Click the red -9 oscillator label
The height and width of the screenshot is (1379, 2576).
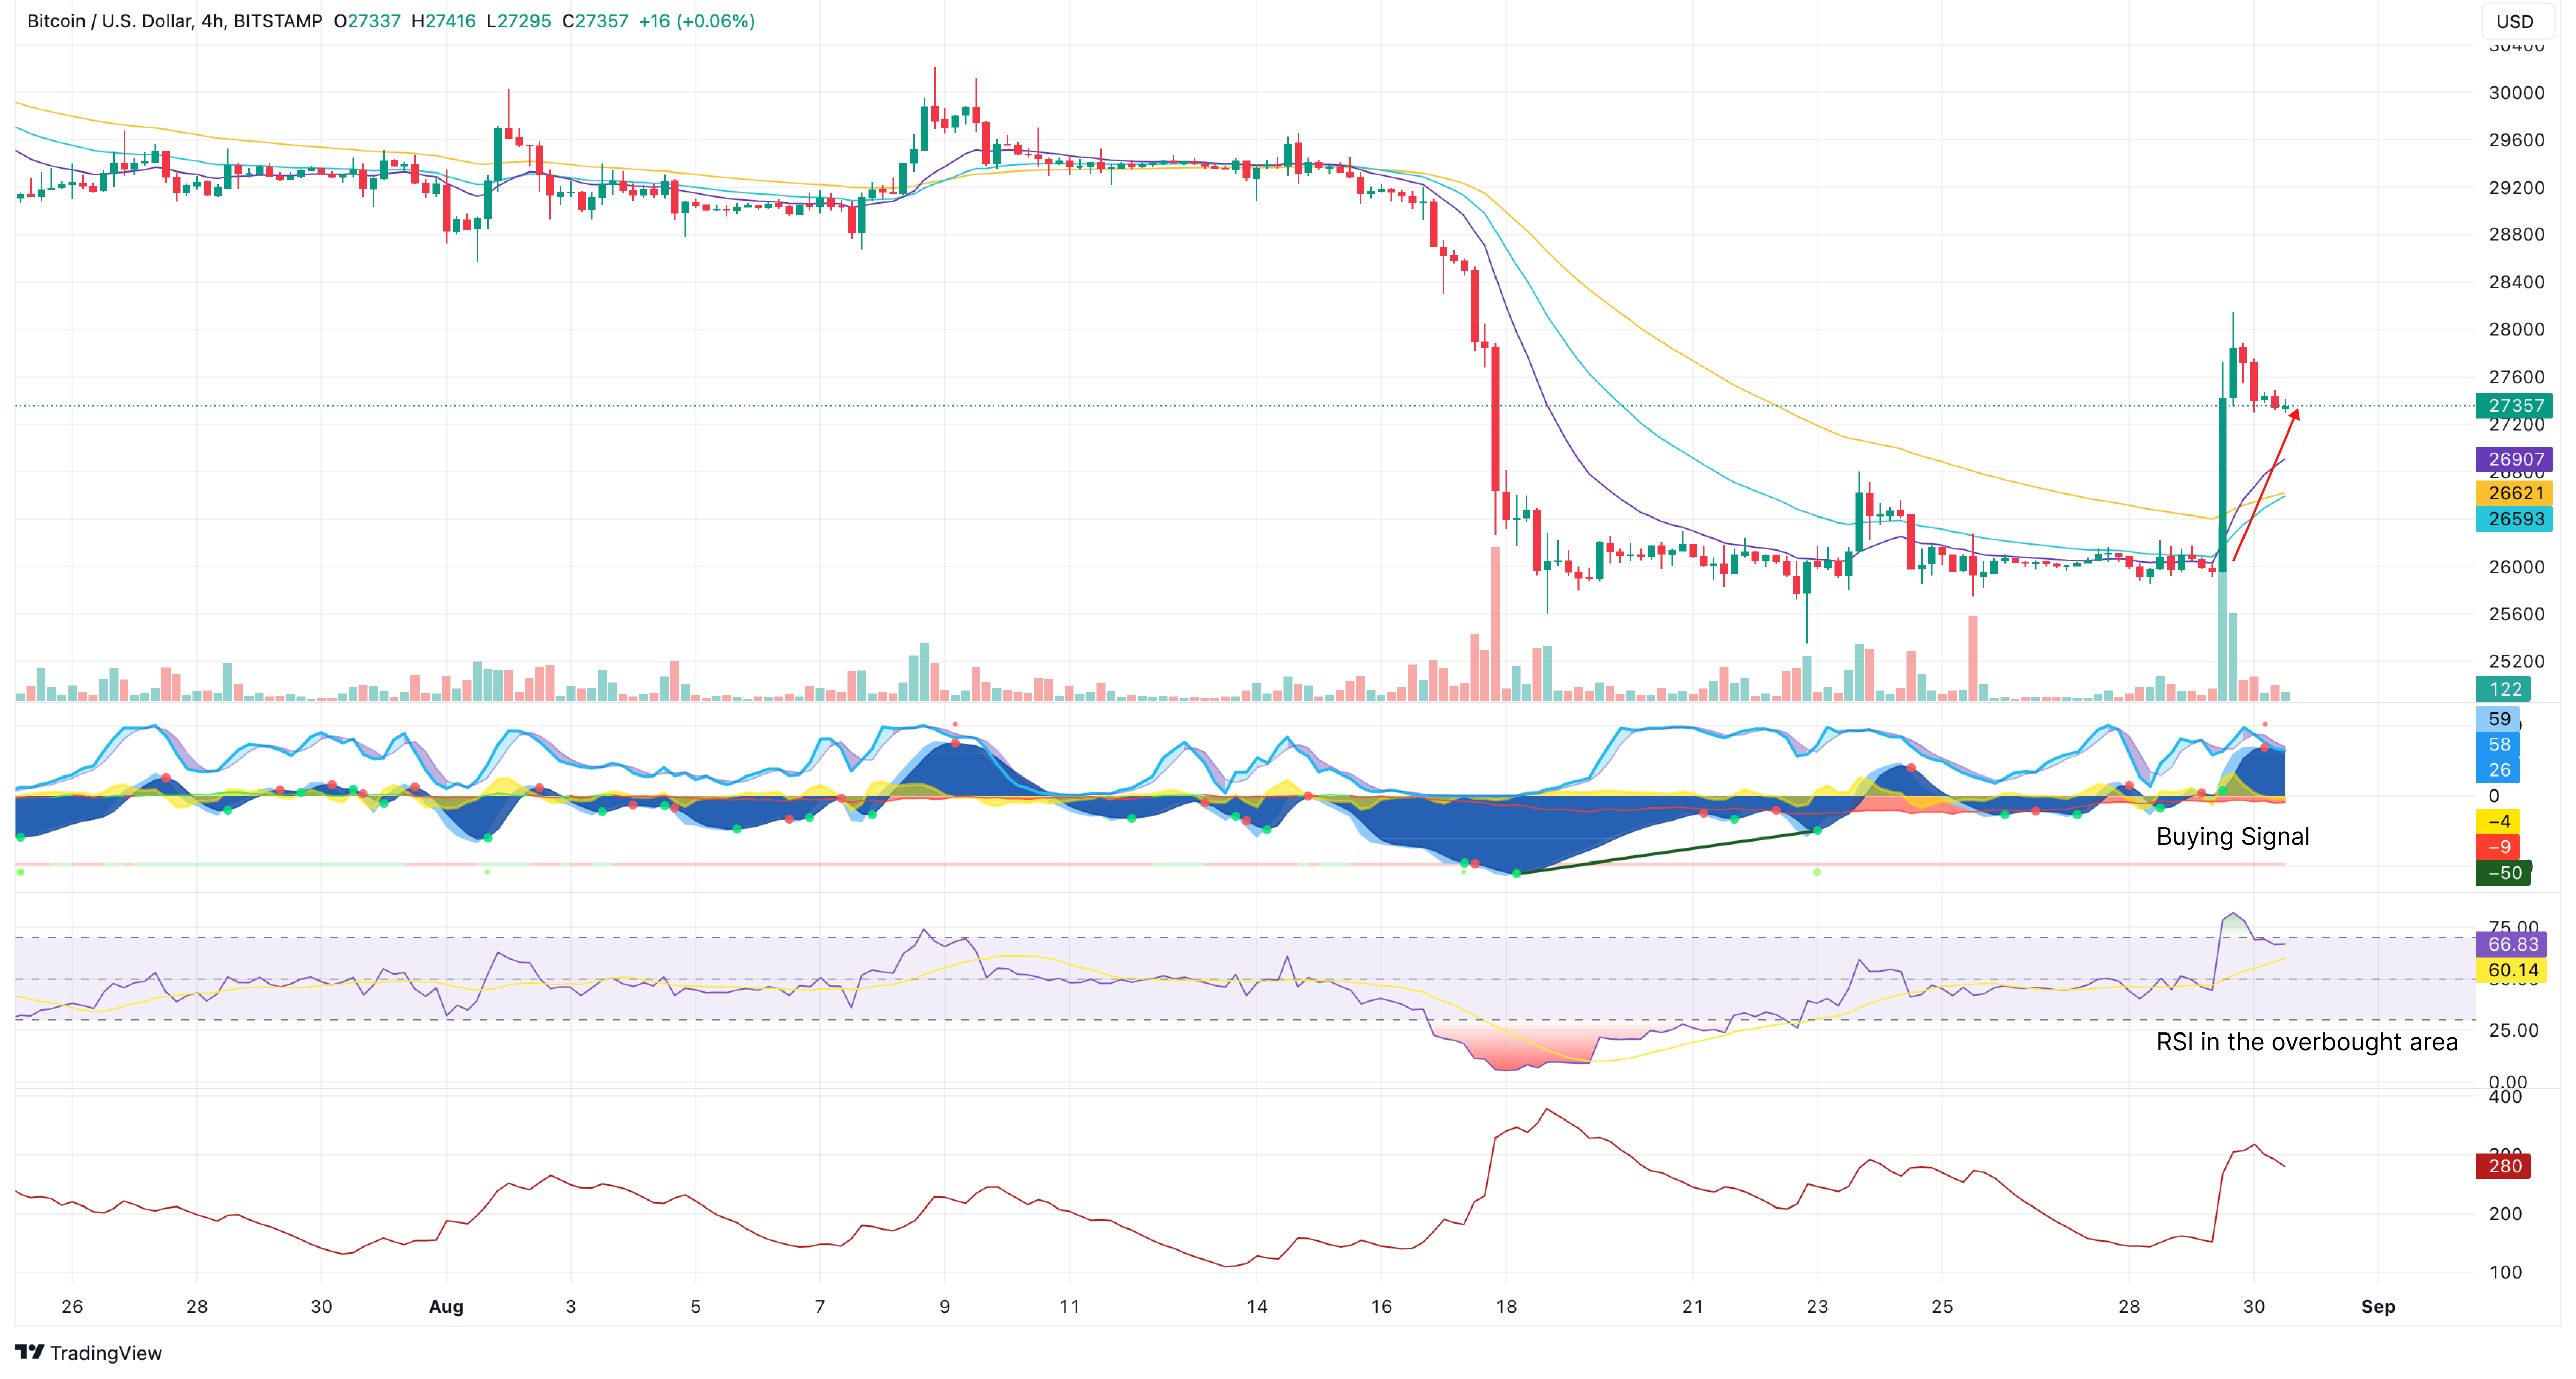pos(2498,847)
